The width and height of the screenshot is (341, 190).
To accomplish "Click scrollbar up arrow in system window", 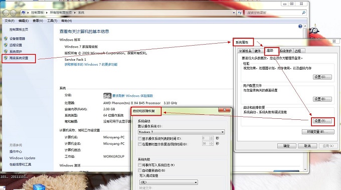I will click(x=305, y=26).
